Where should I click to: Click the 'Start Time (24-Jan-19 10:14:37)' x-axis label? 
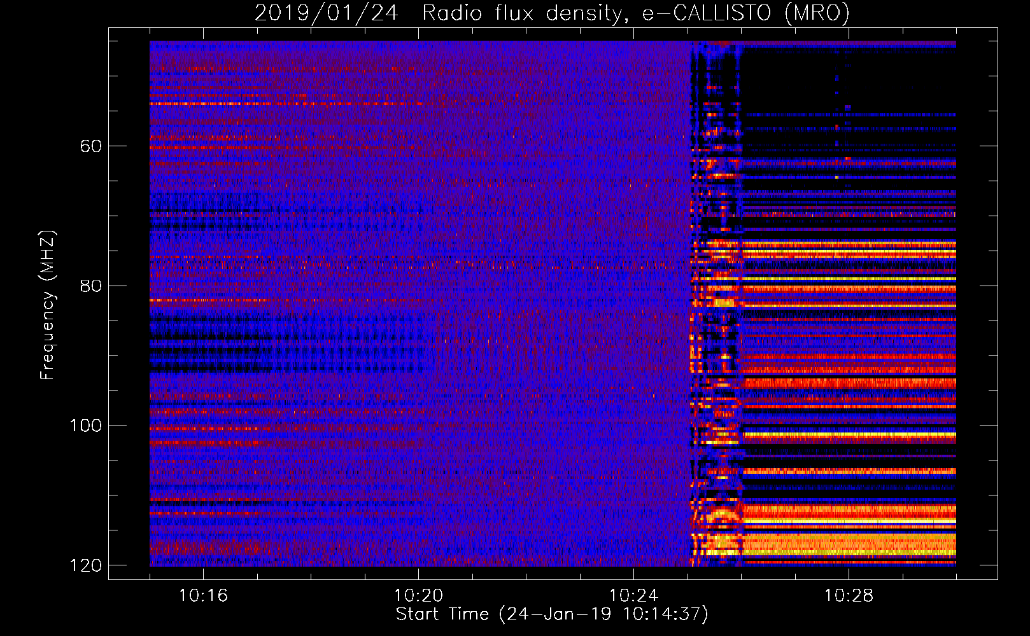[552, 614]
